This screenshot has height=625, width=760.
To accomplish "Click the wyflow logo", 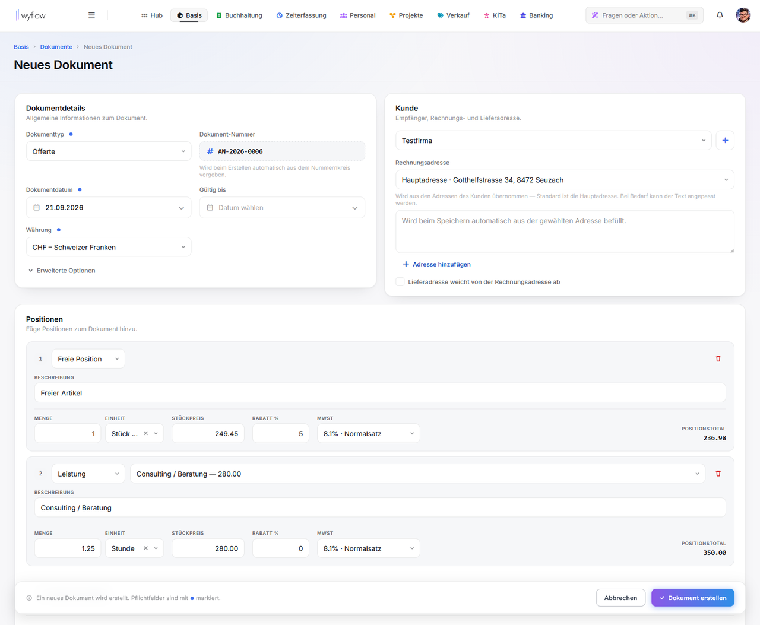I will (31, 15).
